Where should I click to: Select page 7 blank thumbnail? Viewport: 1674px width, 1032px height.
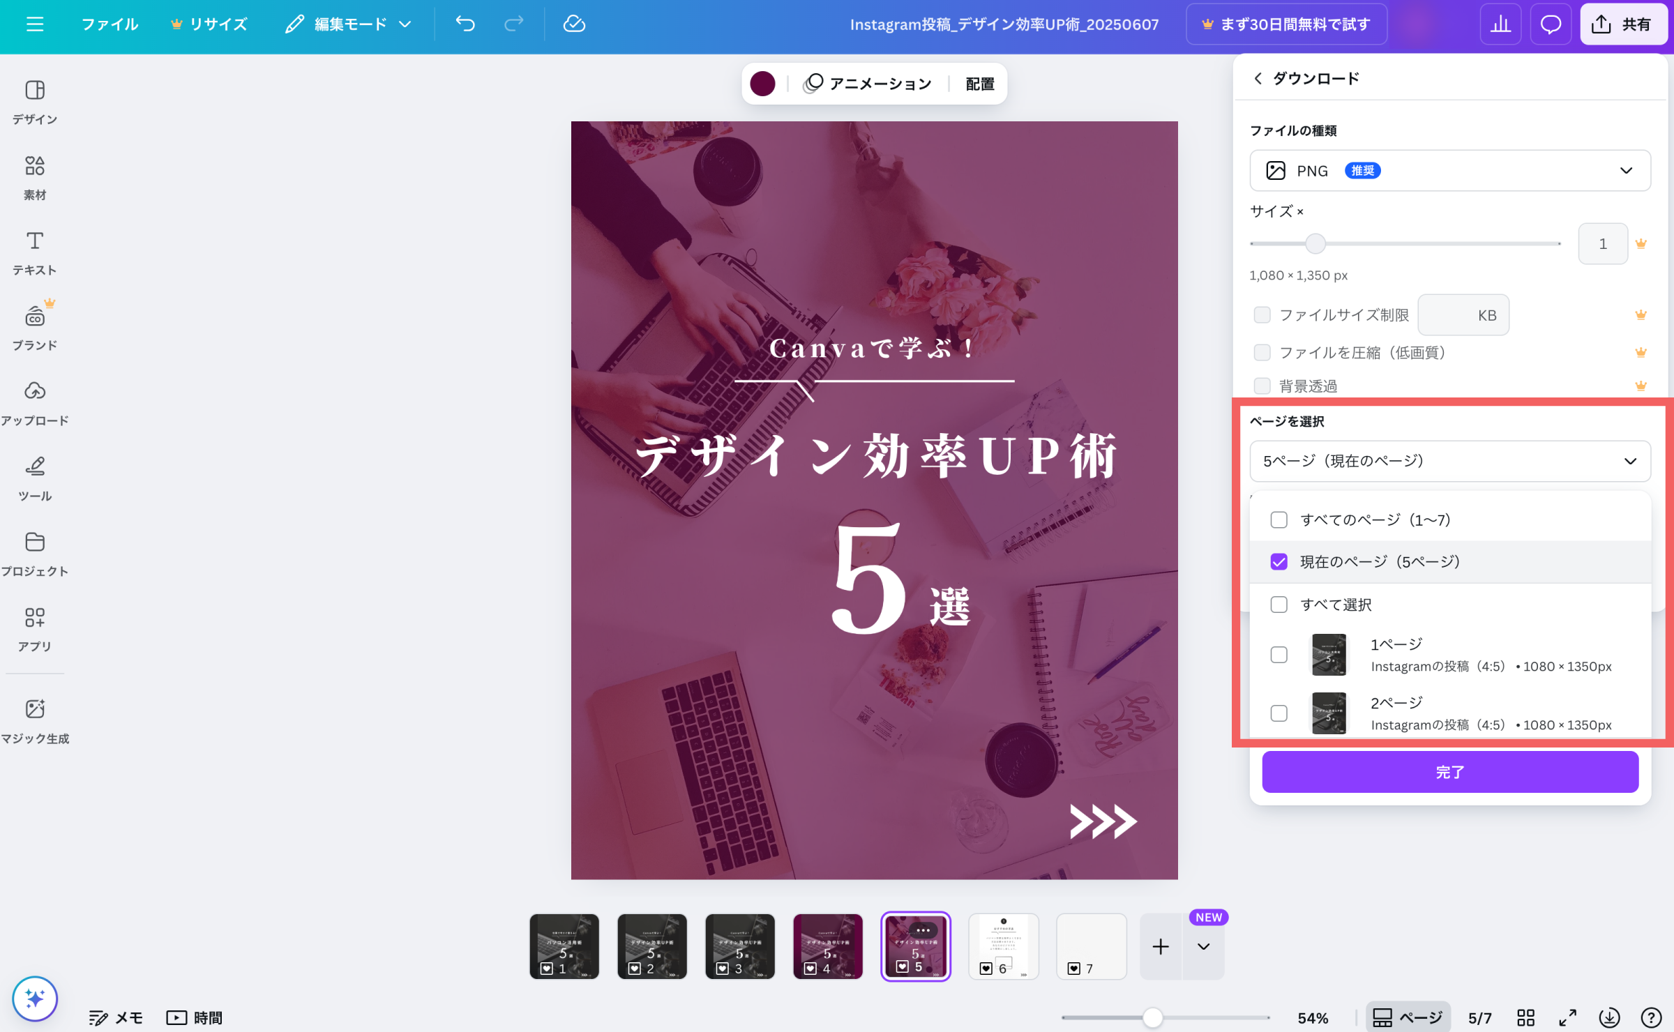tap(1092, 946)
